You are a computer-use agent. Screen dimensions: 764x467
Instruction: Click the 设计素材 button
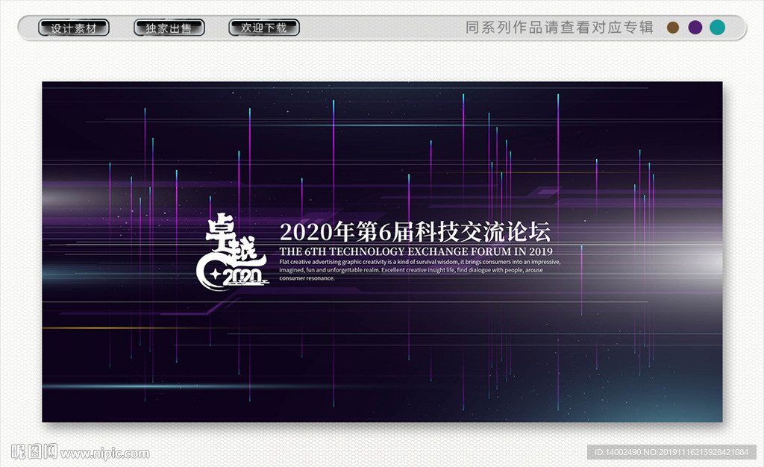(74, 28)
